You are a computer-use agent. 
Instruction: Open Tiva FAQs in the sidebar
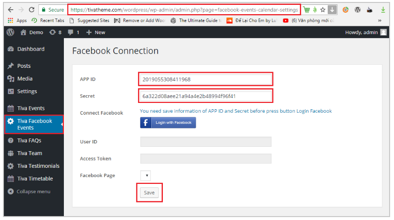[x=34, y=140]
